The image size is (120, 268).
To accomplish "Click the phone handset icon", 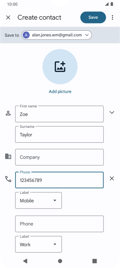I will 8,179.
